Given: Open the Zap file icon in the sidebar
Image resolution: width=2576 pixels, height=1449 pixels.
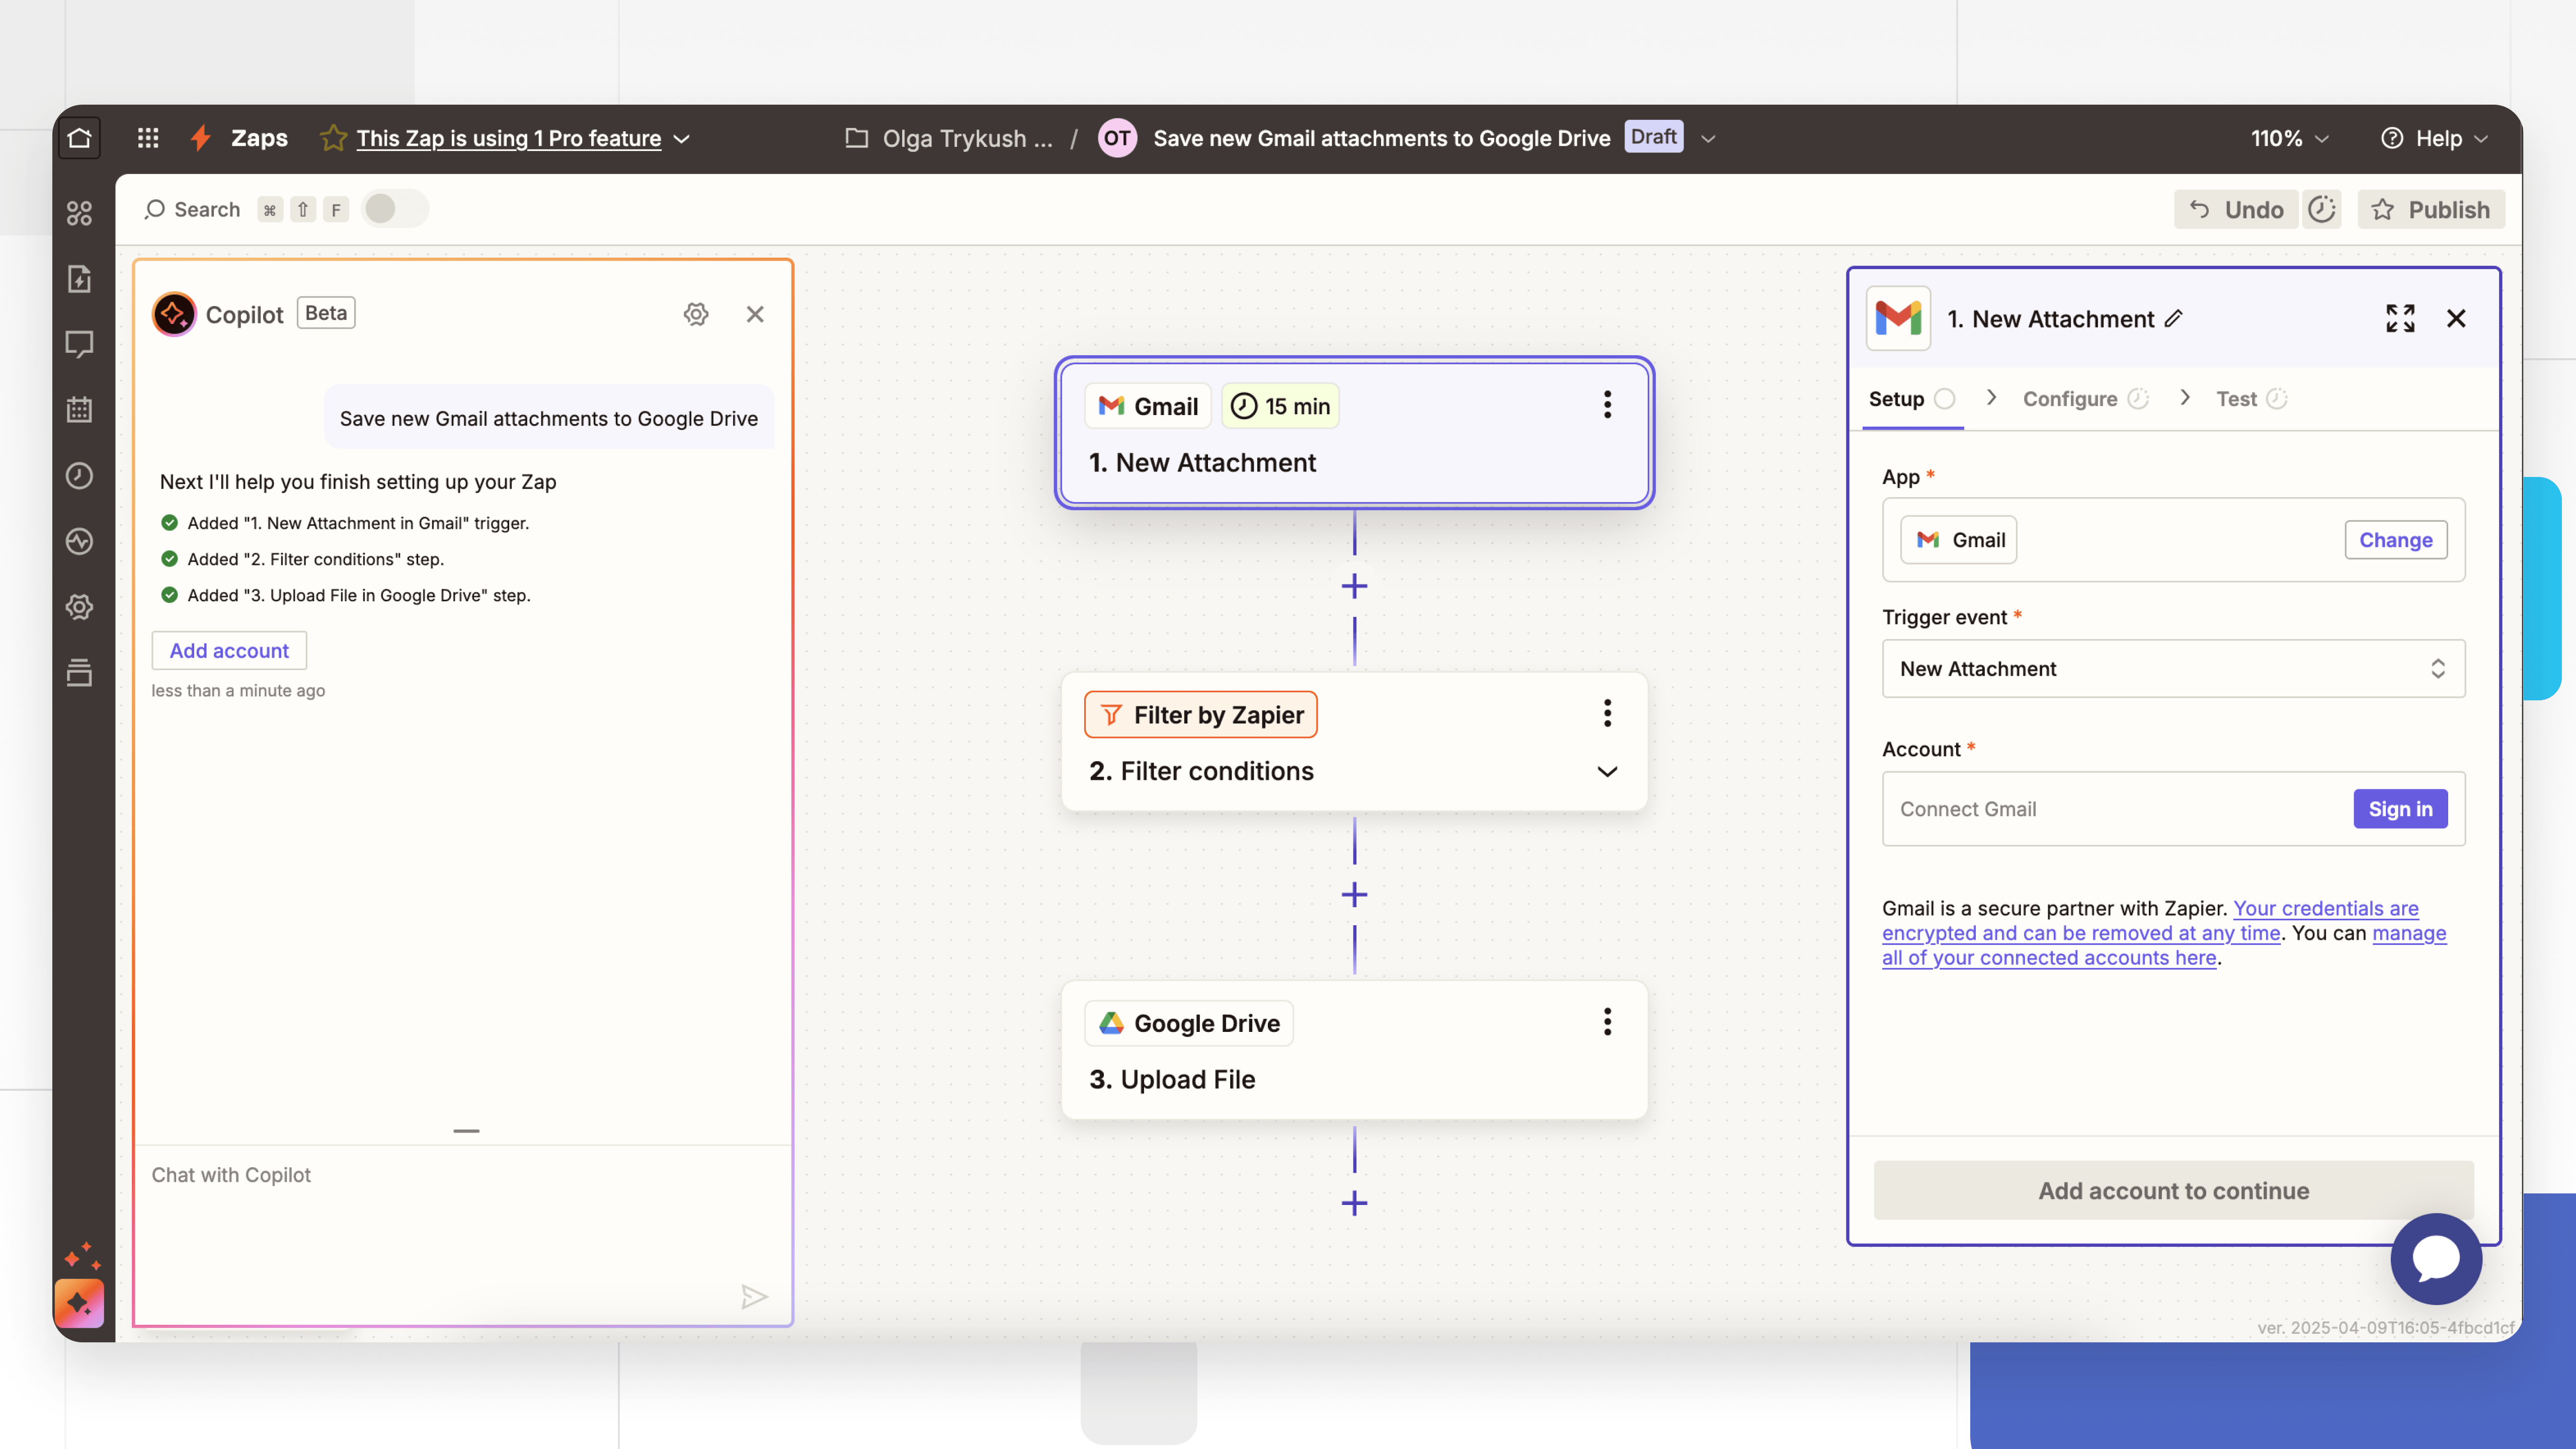Looking at the screenshot, I should click(79, 279).
